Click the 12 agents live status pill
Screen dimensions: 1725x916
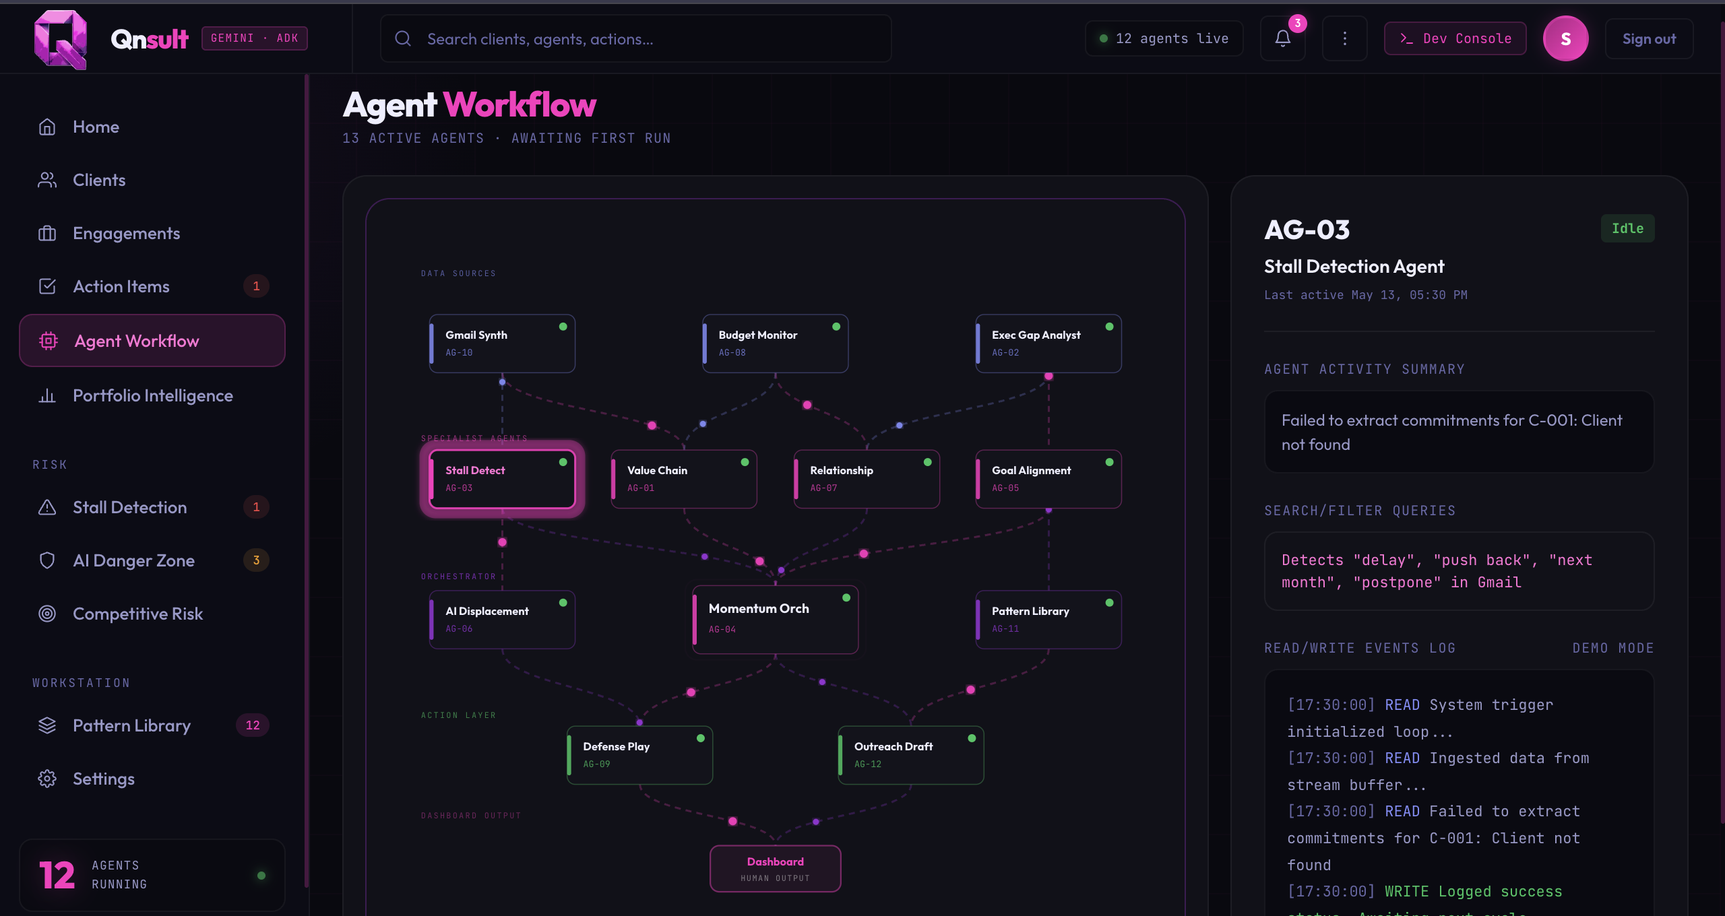pos(1164,38)
